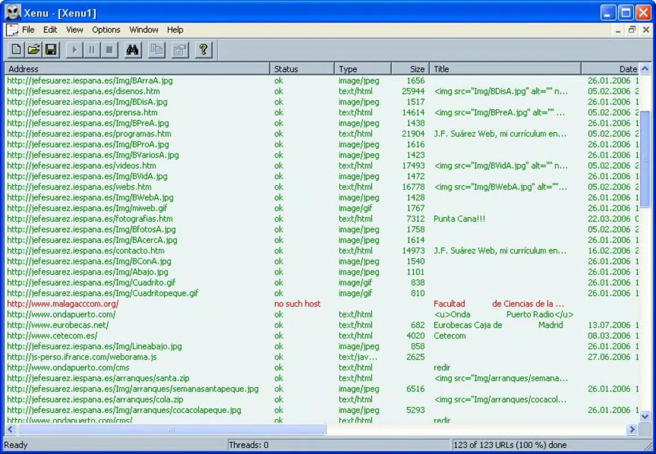
Task: Open the Properties toolbar icon
Action: tap(180, 50)
